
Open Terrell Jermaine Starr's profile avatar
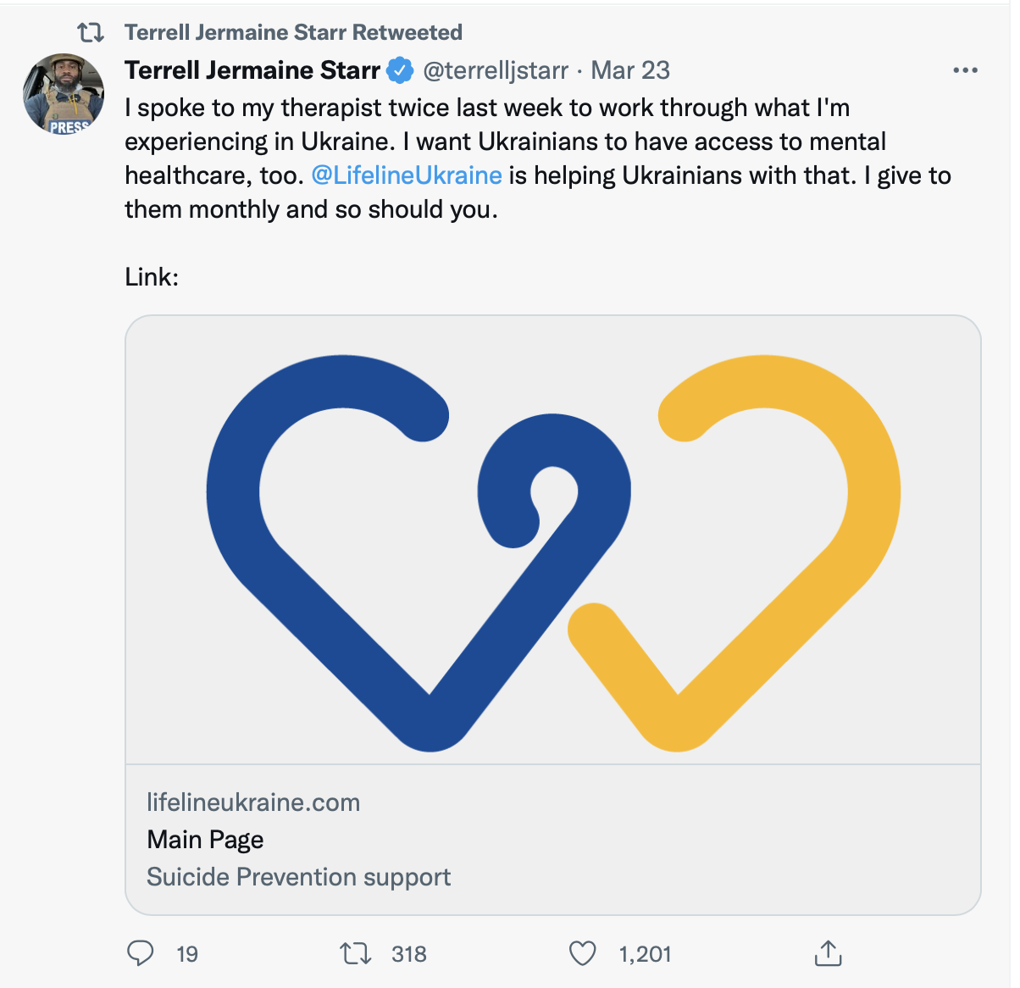[x=64, y=94]
